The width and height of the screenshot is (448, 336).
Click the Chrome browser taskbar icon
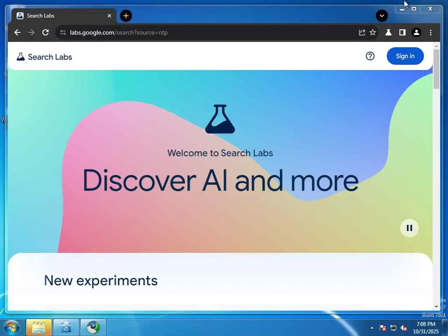point(93,327)
